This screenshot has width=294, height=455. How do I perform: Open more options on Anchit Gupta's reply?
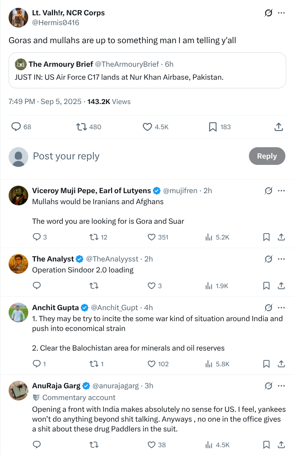(281, 308)
